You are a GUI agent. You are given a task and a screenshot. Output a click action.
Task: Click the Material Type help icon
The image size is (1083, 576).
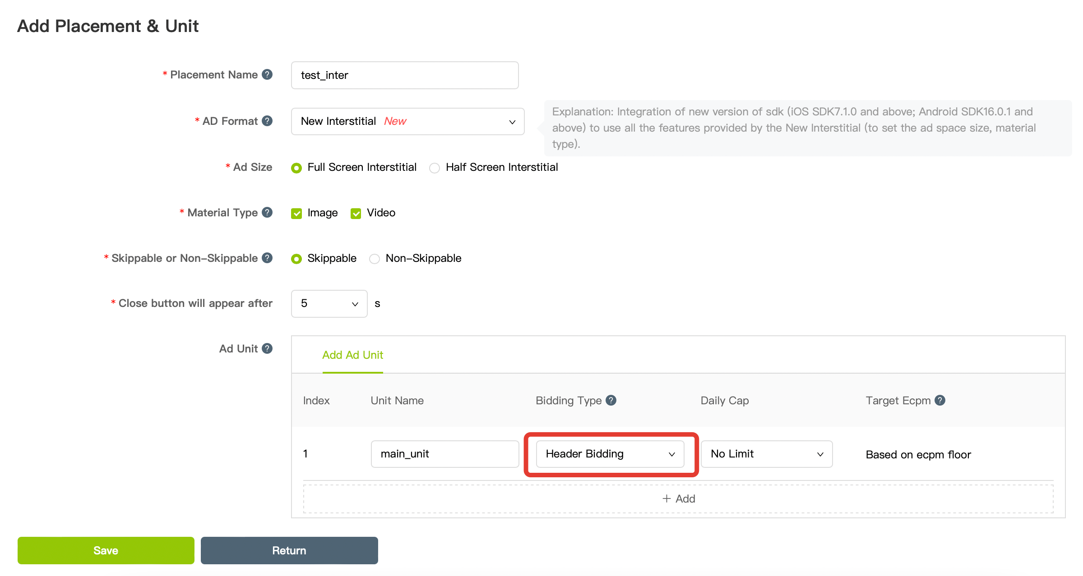point(267,212)
